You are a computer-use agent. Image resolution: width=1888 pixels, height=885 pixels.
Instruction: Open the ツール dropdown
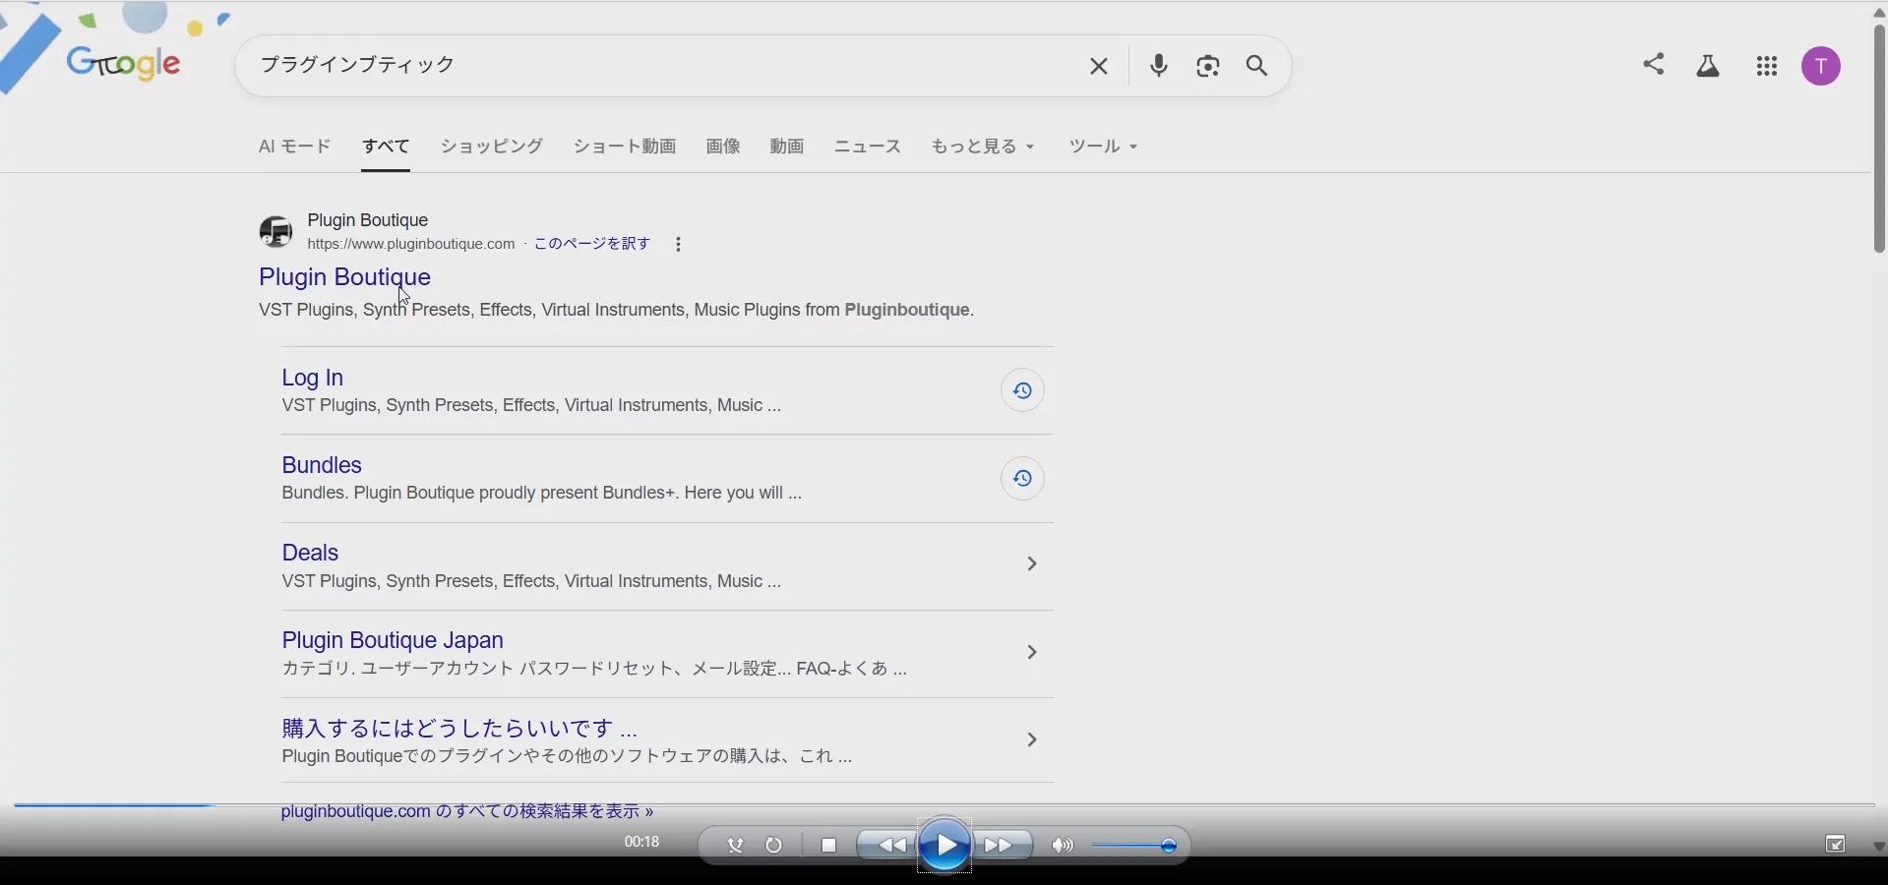[1102, 147]
